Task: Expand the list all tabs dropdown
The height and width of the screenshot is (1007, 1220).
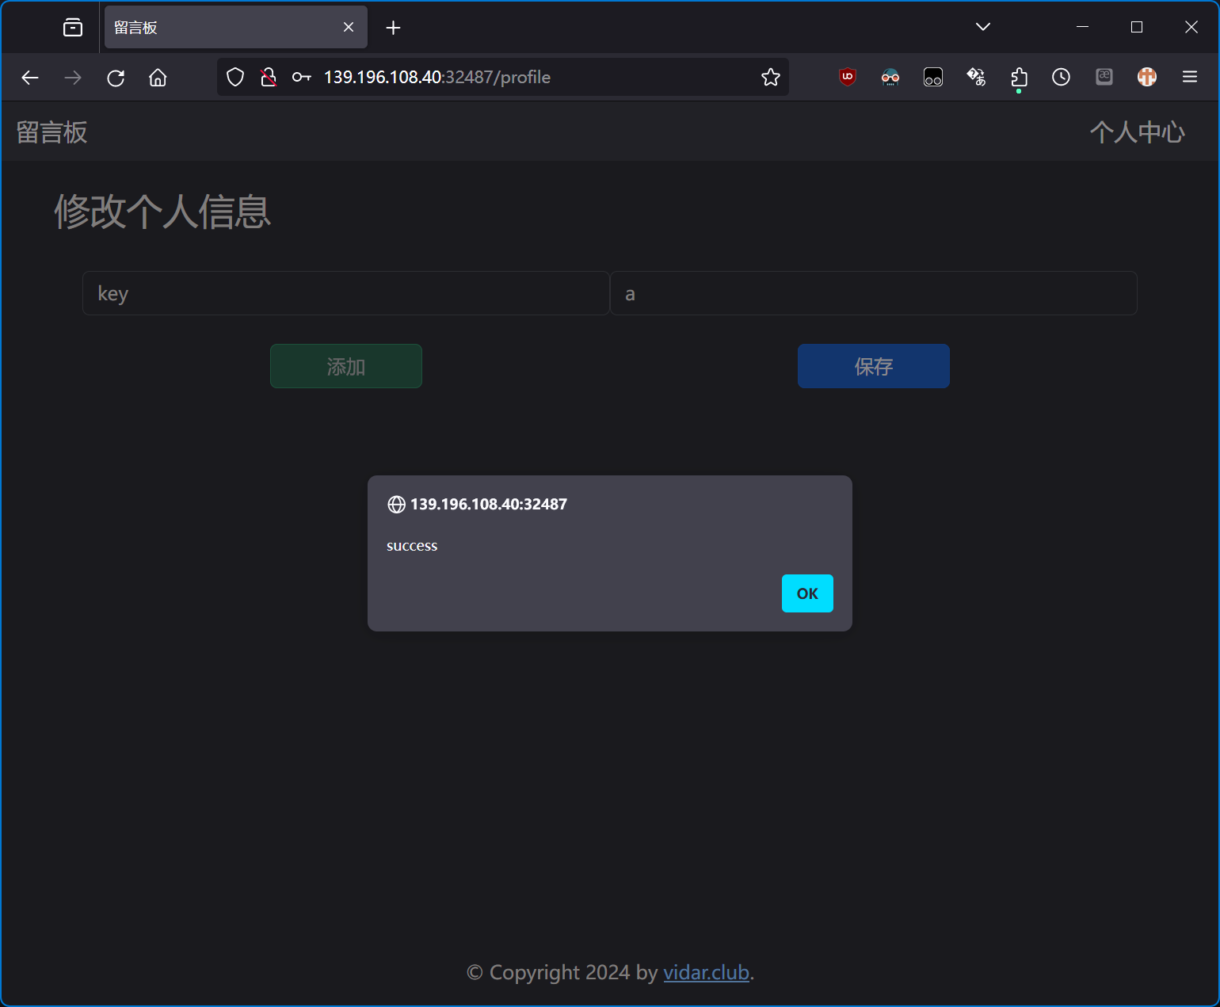Action: (982, 27)
